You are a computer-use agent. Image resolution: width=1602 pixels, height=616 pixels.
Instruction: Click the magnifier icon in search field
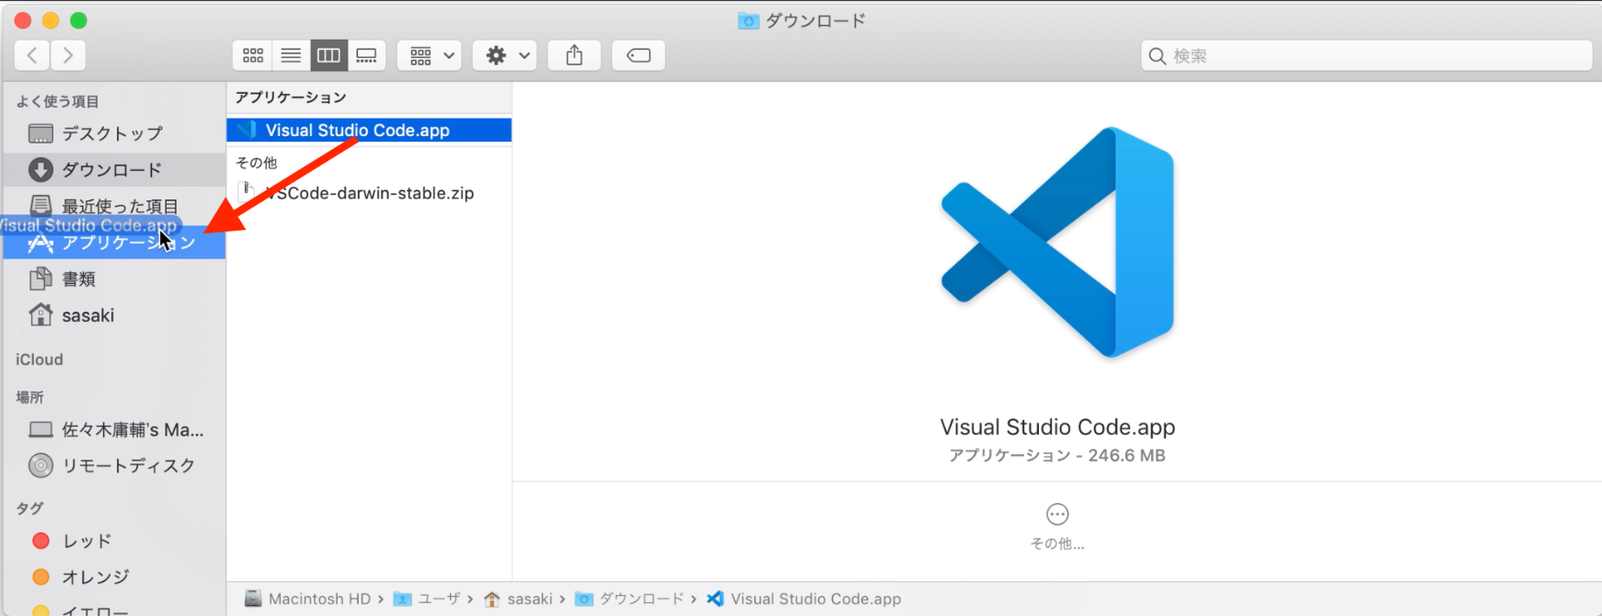click(1158, 56)
